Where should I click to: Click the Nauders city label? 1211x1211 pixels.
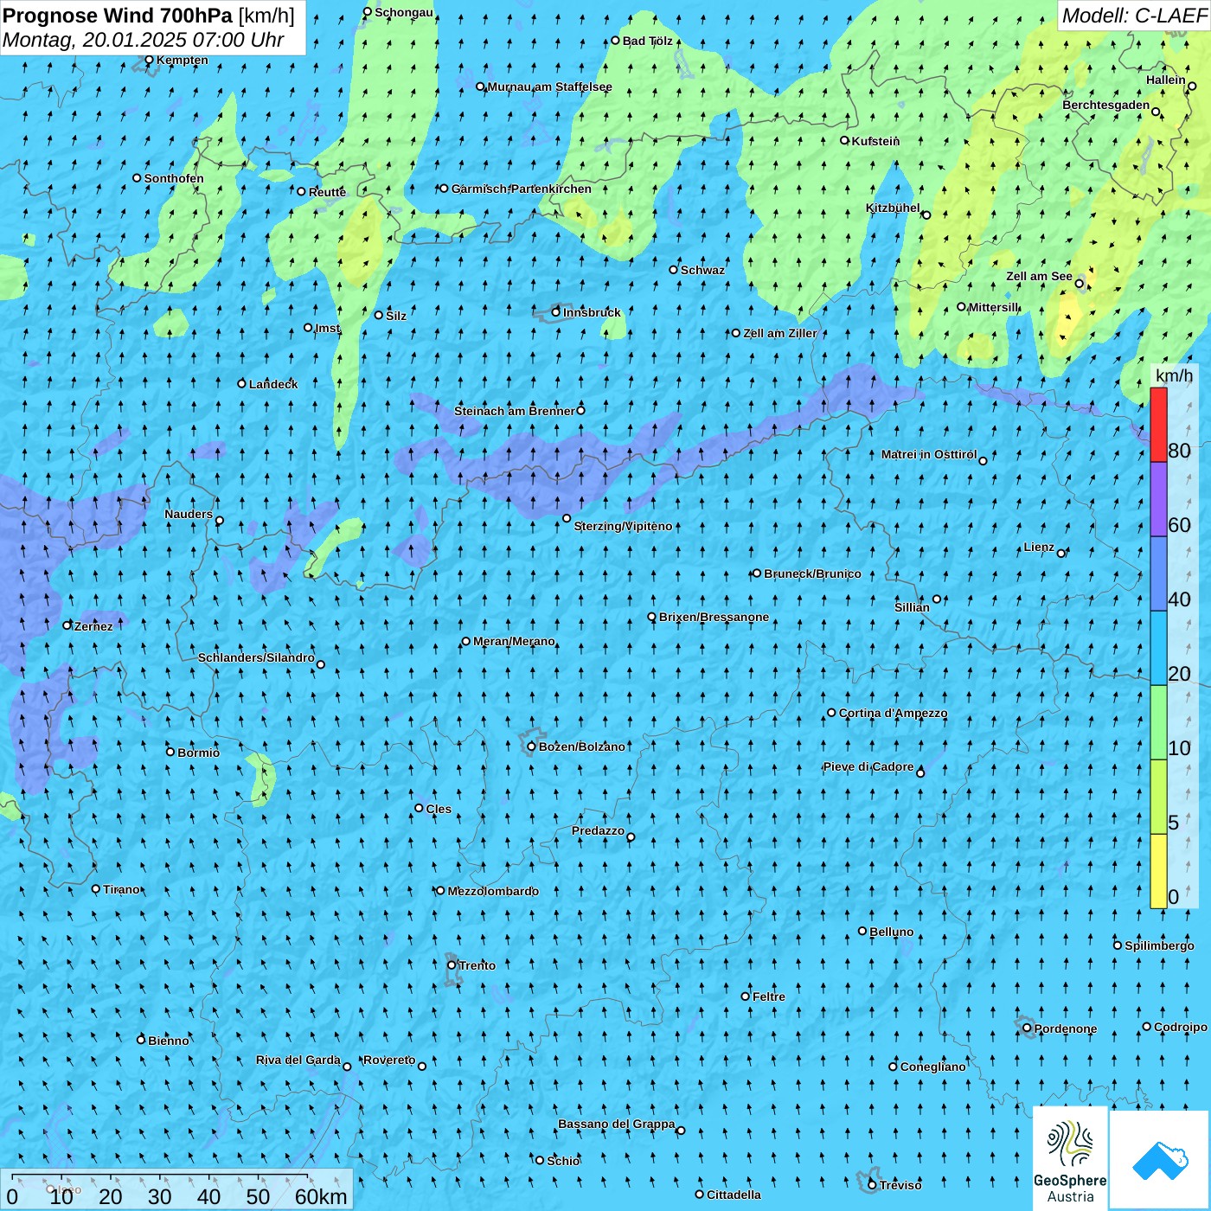[188, 514]
